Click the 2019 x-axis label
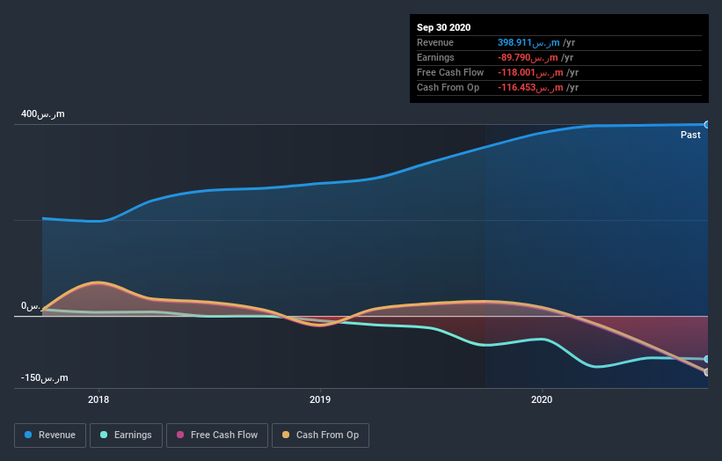 320,399
